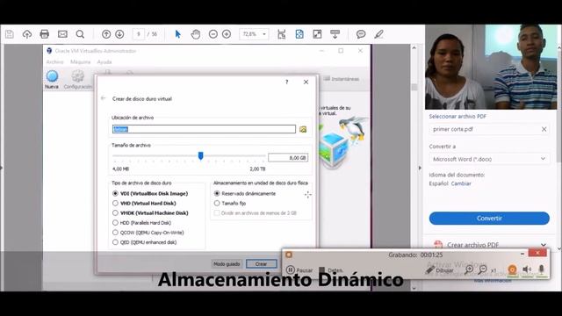Toggle the recorder microphone icon

click(541, 269)
